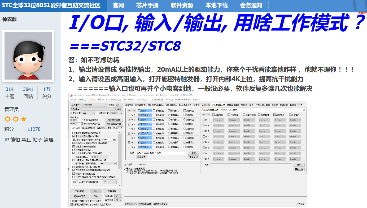The image size is (367, 208).
Task: Switch to the 硬件选项 tab
Action: 76,128
